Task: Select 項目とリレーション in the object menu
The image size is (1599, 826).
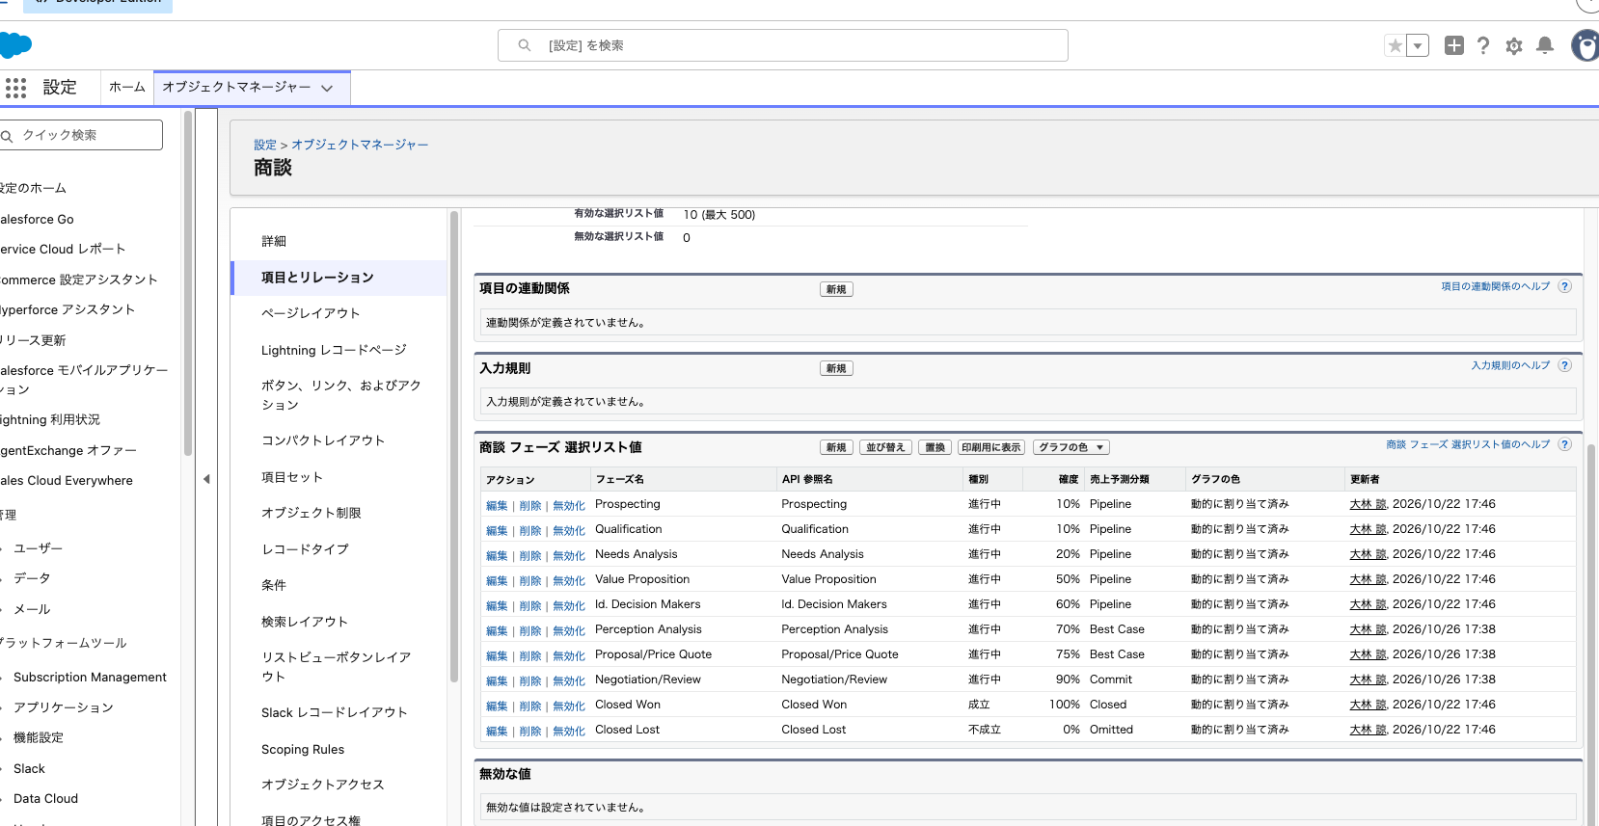Action: coord(339,278)
